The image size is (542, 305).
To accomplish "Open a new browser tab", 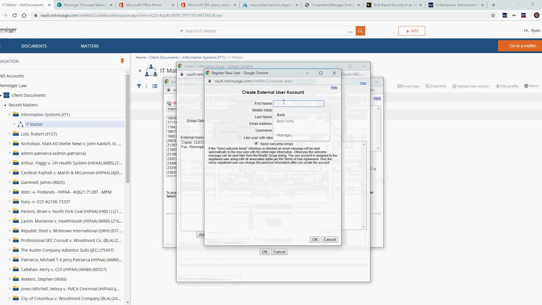I will [493, 5].
